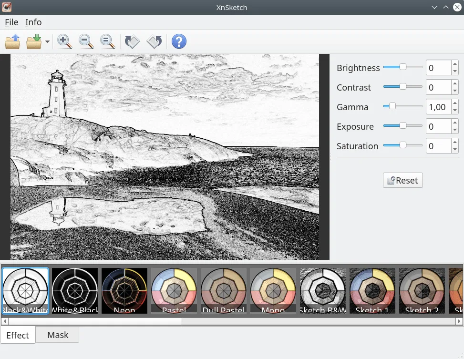Click the Saturation value field

click(x=439, y=146)
